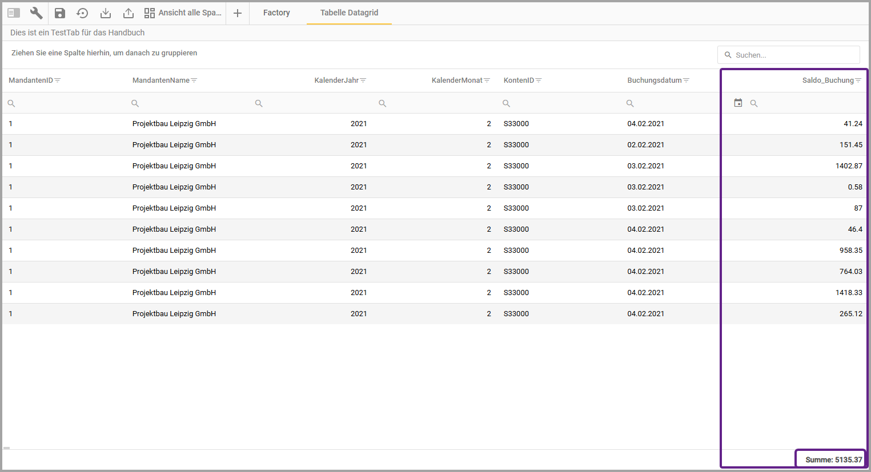This screenshot has width=871, height=472.
Task: Click the MandantenName filter row field
Action: click(x=188, y=103)
